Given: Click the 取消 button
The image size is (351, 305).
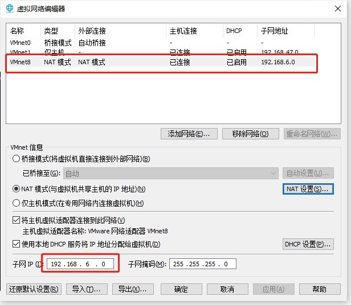Looking at the screenshot, I should 227,289.
